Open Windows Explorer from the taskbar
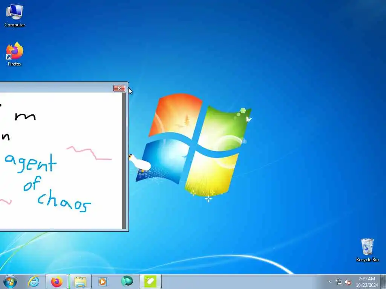Screen dimensions: 386x289 tap(80, 281)
